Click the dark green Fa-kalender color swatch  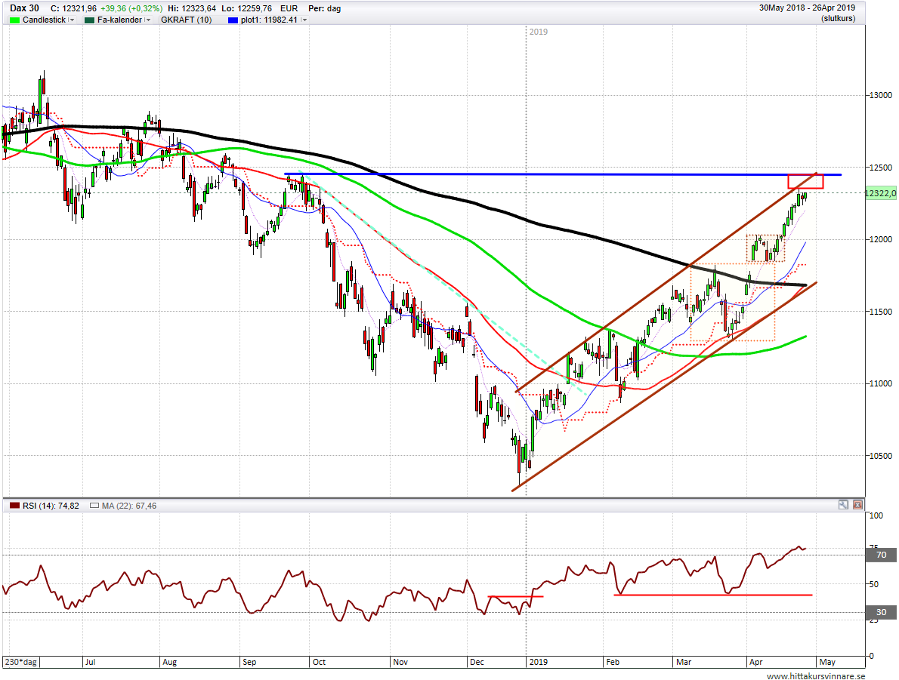[x=89, y=20]
